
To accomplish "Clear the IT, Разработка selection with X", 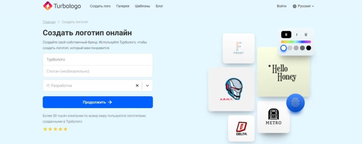I will pyautogui.click(x=137, y=86).
